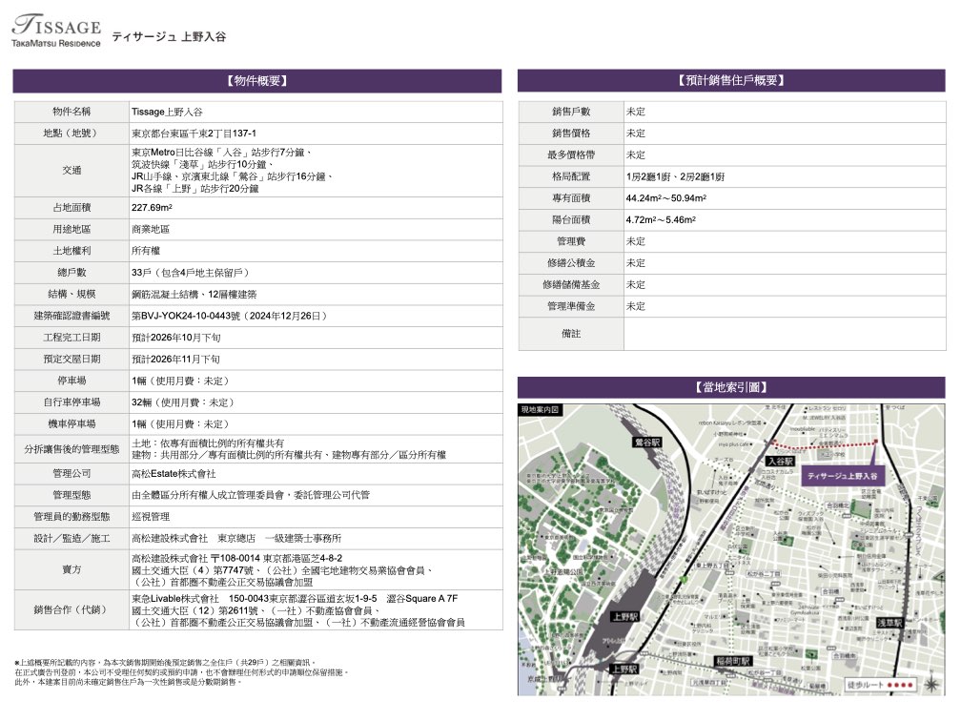This screenshot has height=721, width=961.
Task: Select the line 東京Metro日比谷線「入谷」站步行7分鐘
Action: (217, 152)
